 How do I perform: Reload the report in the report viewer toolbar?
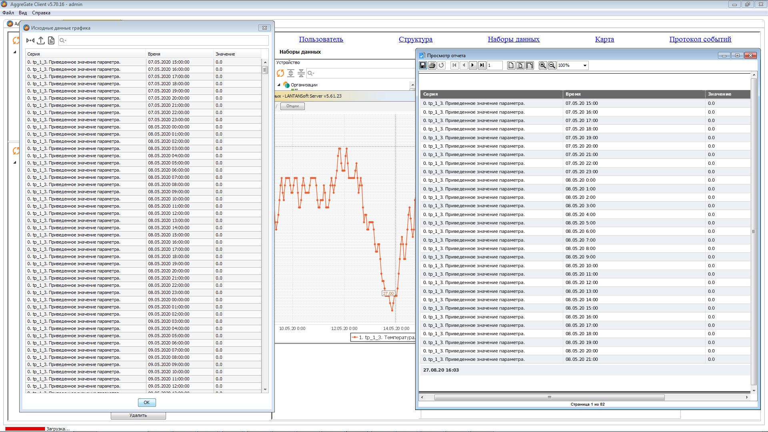pos(441,65)
